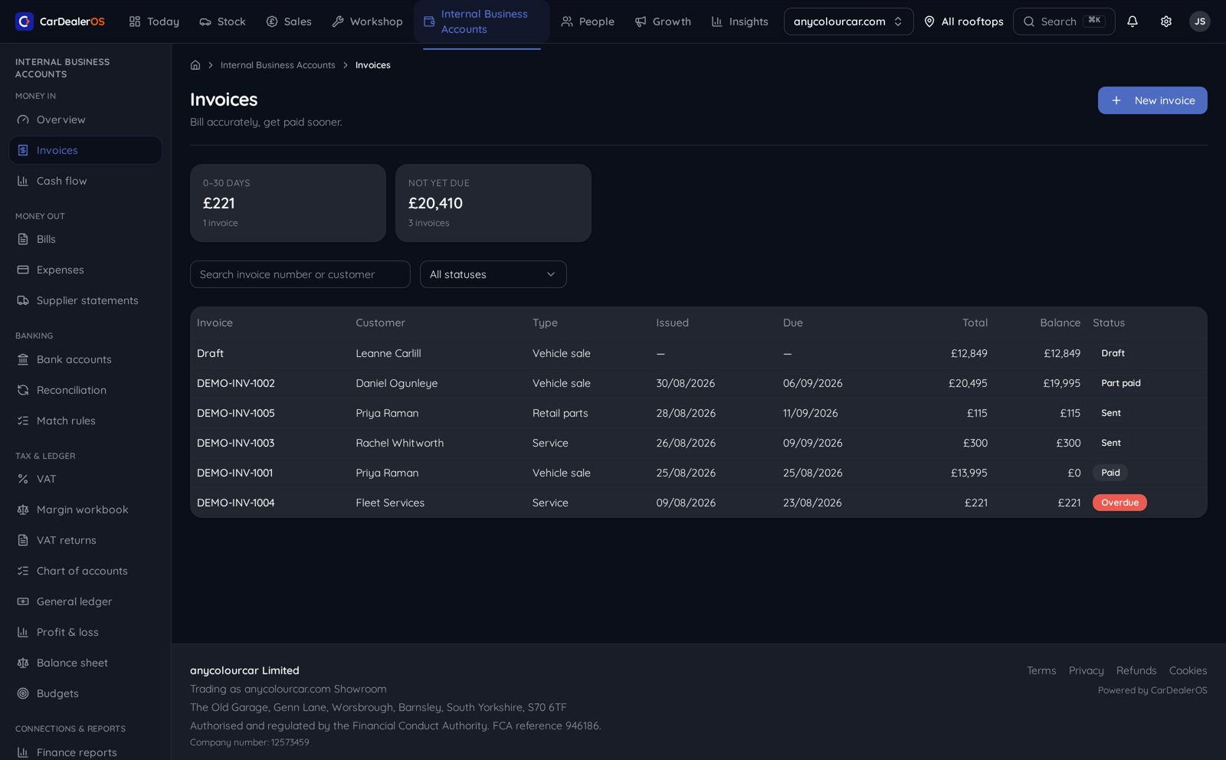
Task: Open the anycolourcar.com site switcher
Action: tap(848, 21)
